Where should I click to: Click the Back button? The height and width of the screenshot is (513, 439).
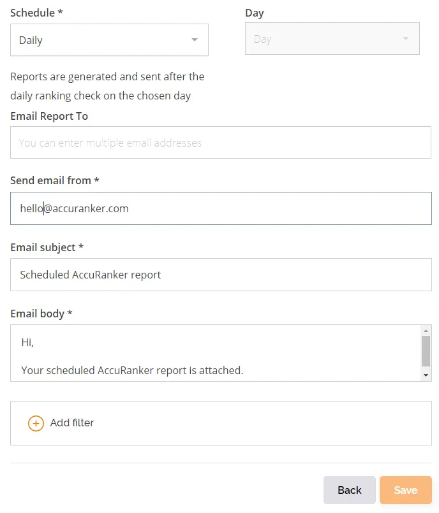pyautogui.click(x=349, y=490)
